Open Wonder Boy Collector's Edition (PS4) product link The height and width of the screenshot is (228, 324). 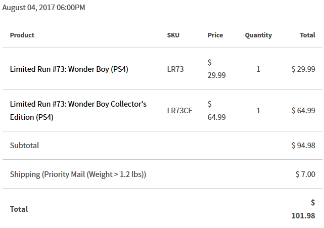coord(78,111)
